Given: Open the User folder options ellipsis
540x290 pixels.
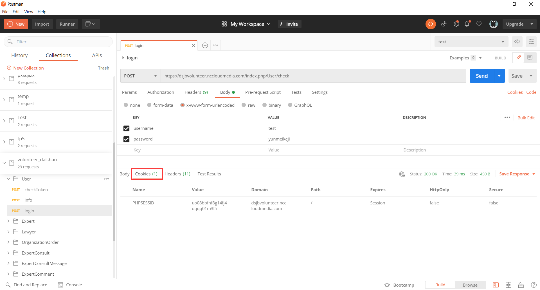Looking at the screenshot, I should (x=106, y=179).
